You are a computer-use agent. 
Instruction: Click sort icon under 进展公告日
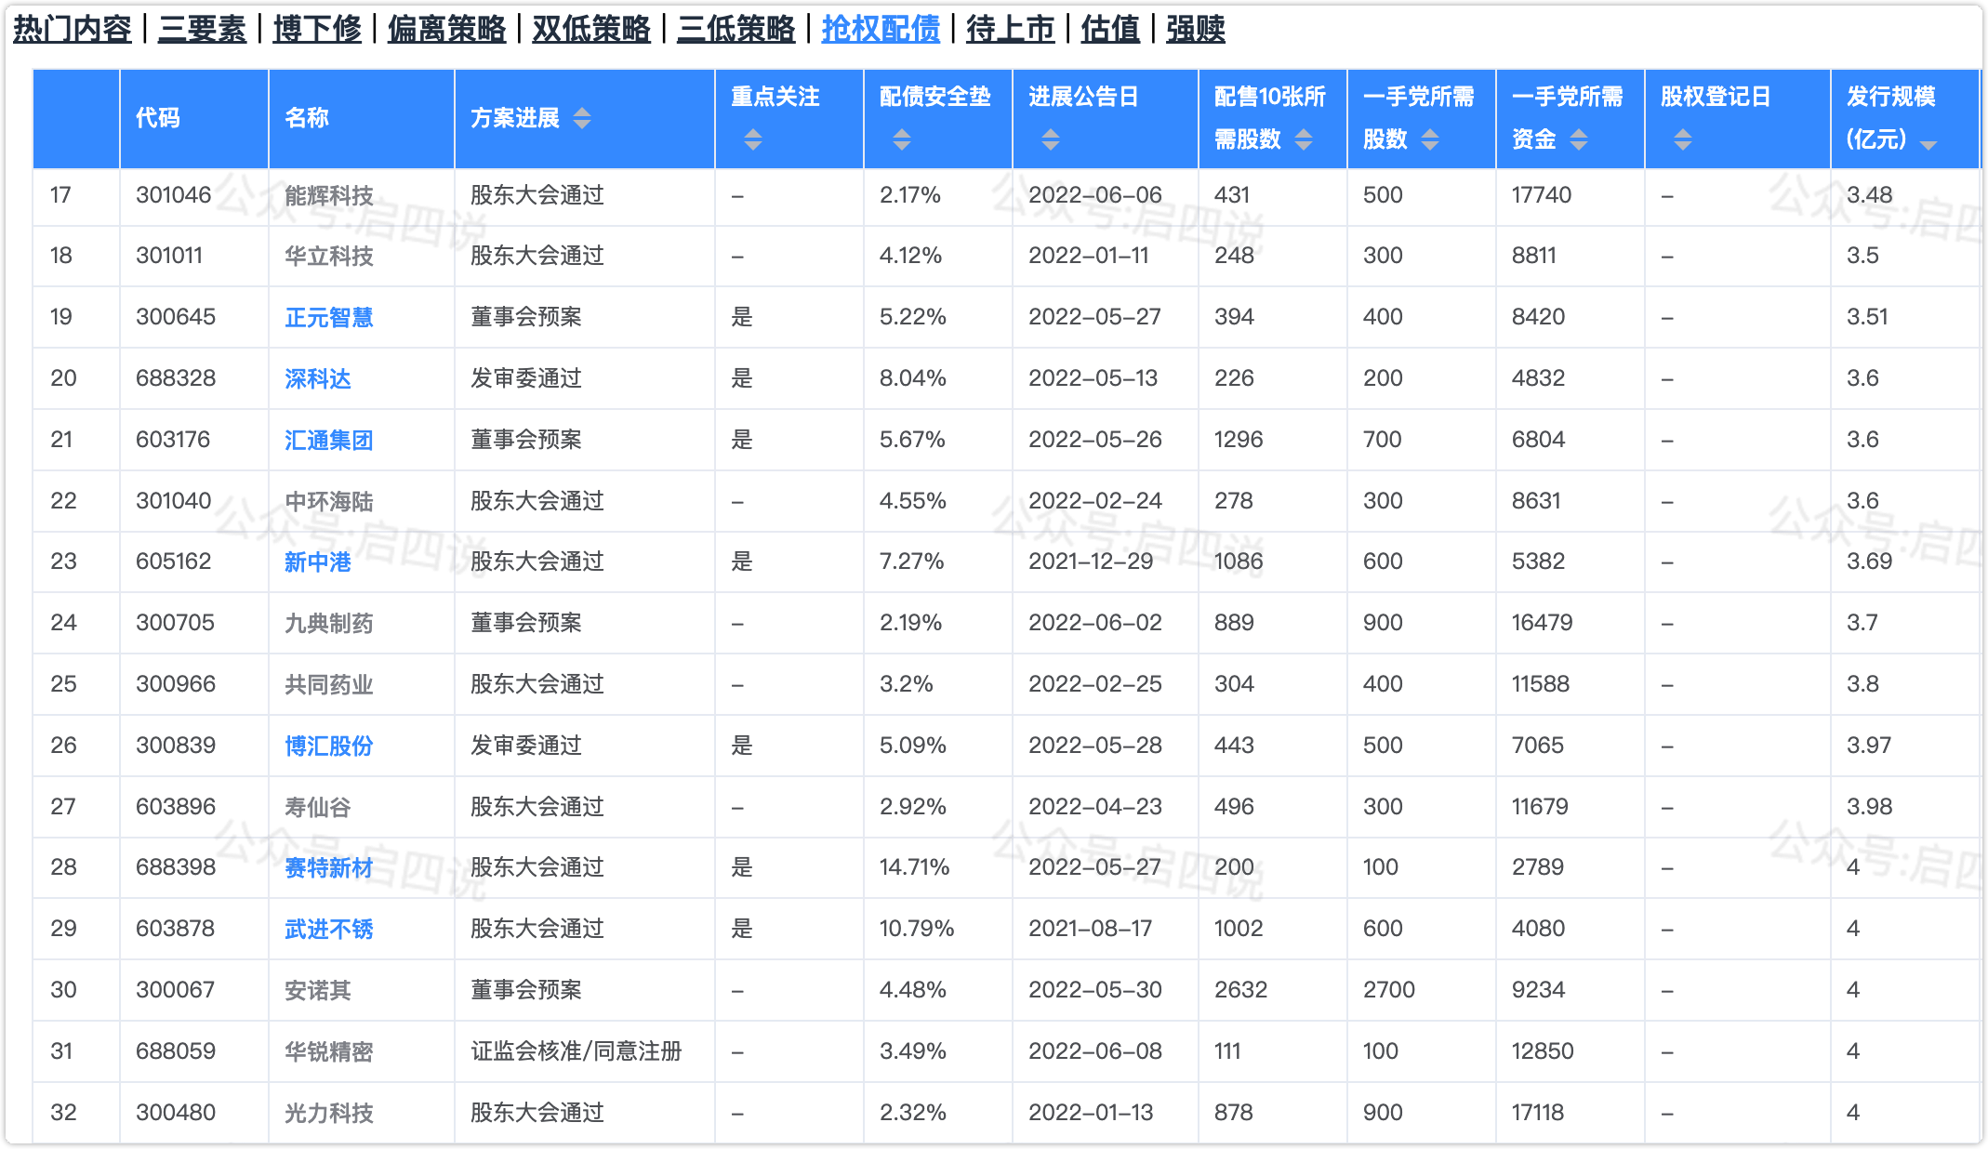click(1051, 140)
